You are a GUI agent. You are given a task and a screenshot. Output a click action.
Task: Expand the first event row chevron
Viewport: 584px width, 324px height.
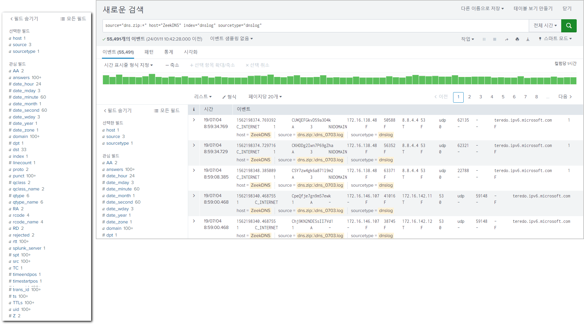(194, 120)
